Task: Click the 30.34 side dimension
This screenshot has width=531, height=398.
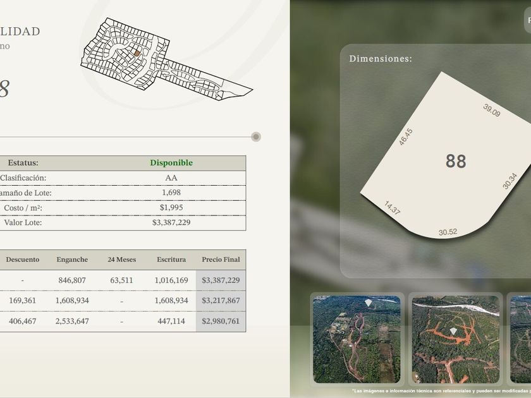Action: point(510,181)
